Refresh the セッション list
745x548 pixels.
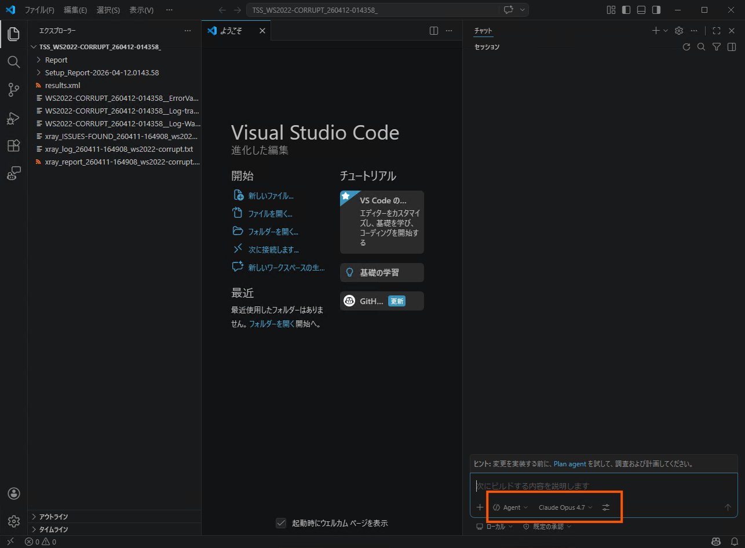686,47
